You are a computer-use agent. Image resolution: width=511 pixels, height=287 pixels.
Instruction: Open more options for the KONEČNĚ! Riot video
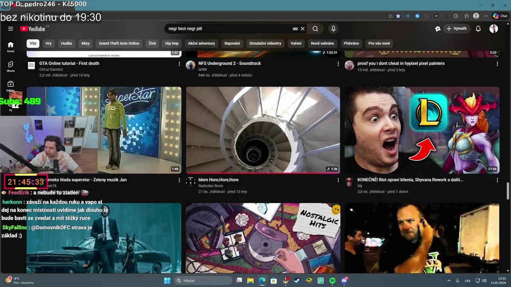click(x=497, y=180)
